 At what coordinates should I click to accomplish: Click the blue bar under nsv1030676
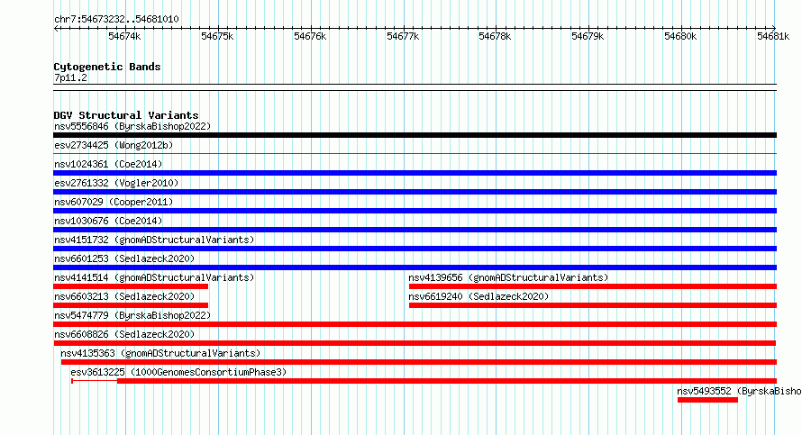[x=415, y=230]
